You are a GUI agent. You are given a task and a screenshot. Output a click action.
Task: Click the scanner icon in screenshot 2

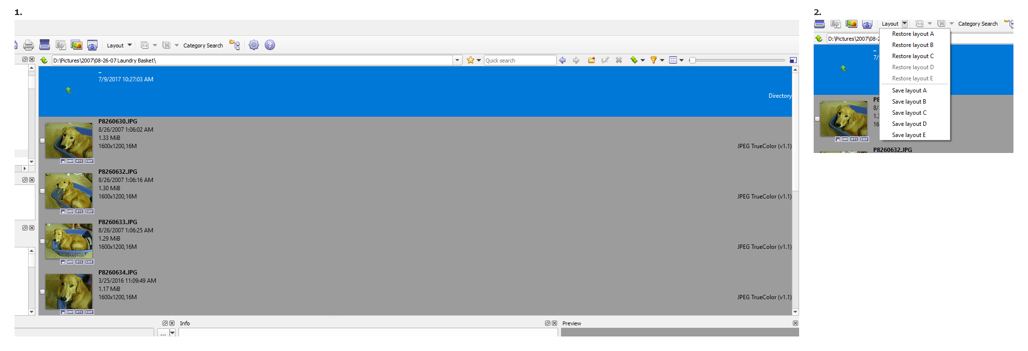click(x=819, y=24)
